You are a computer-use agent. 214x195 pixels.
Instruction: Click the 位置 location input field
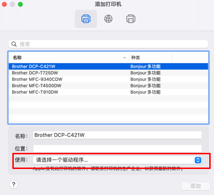(x=117, y=149)
